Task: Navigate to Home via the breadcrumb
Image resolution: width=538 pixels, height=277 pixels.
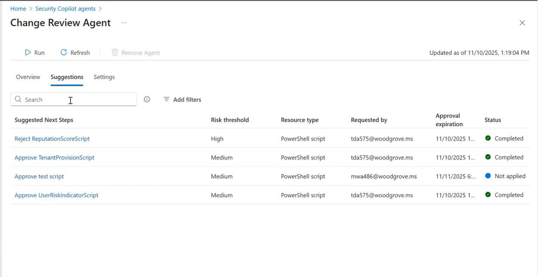Action: [18, 8]
